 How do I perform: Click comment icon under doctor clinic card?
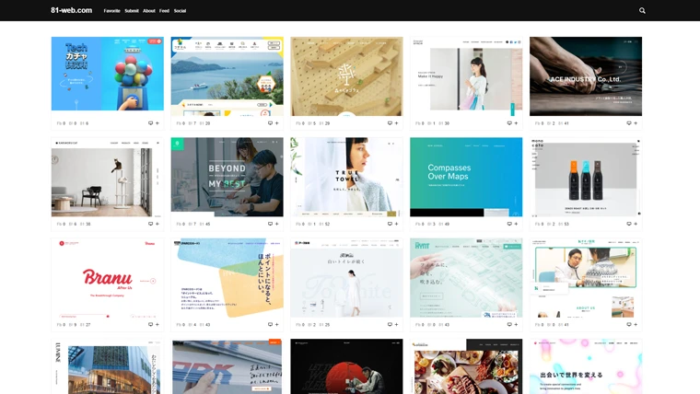[629, 325]
